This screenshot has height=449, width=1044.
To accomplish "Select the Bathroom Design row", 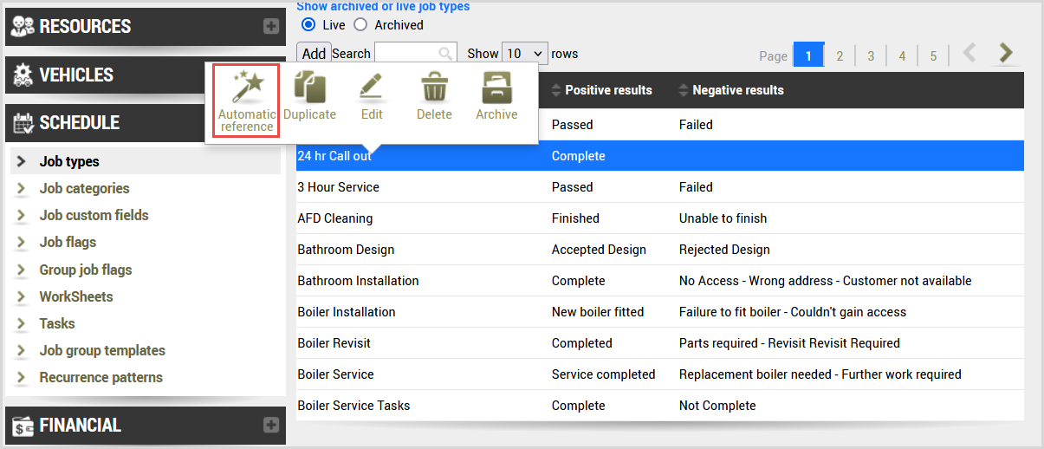I will pyautogui.click(x=661, y=250).
